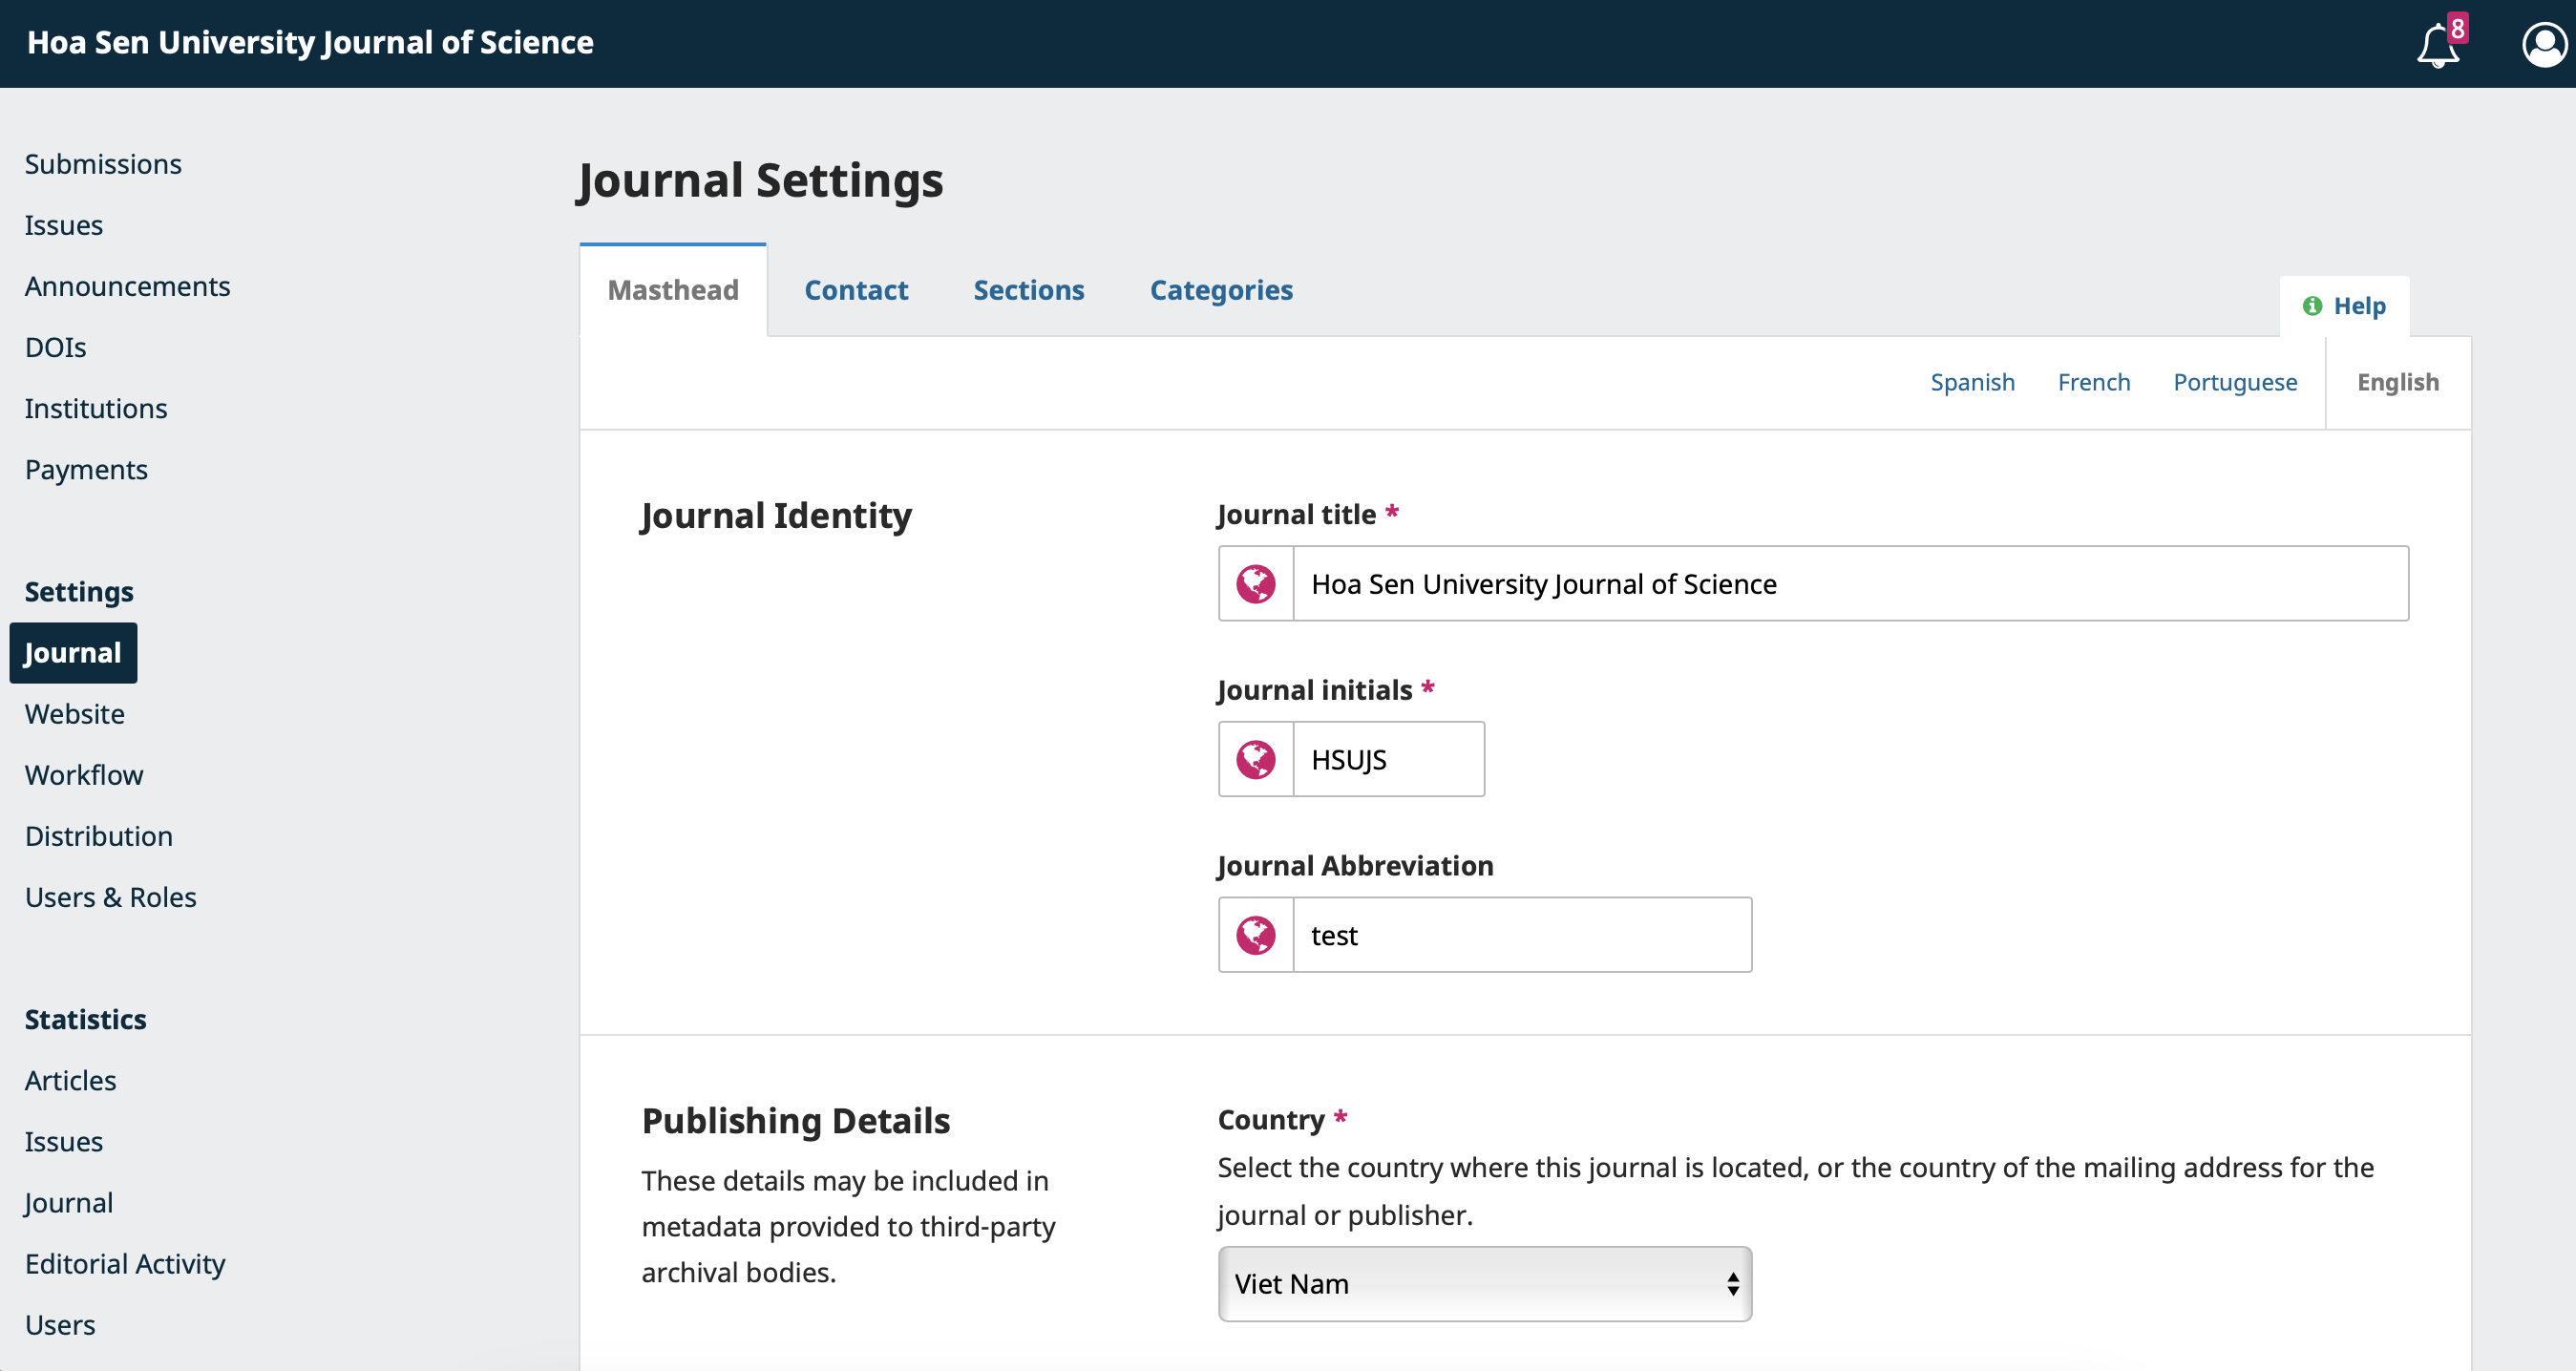Go to Workflow settings in sidebar

pos(84,775)
